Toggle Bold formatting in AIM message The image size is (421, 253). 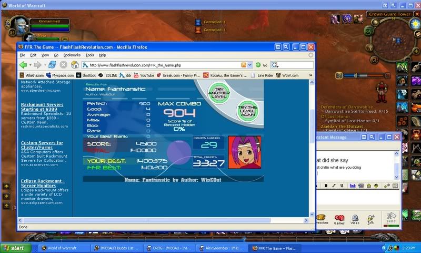pos(326,186)
